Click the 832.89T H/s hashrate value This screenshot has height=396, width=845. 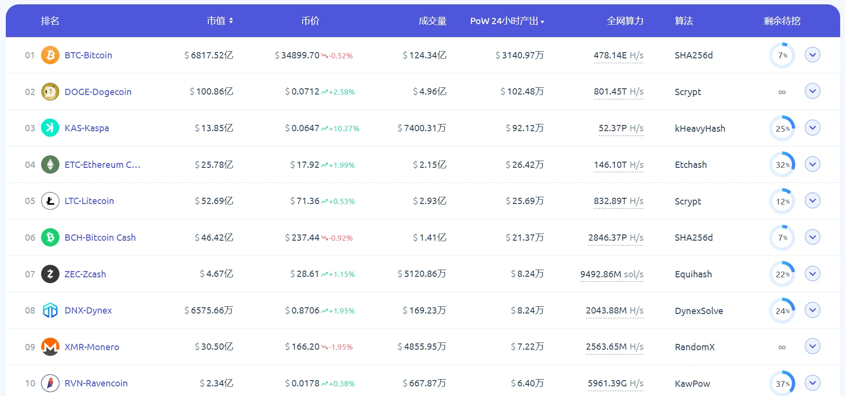point(619,201)
